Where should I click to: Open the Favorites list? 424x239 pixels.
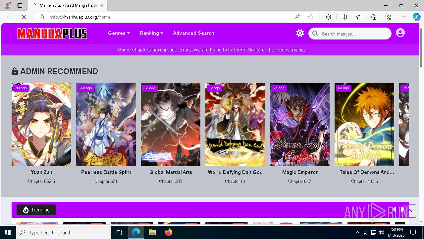pyautogui.click(x=359, y=17)
